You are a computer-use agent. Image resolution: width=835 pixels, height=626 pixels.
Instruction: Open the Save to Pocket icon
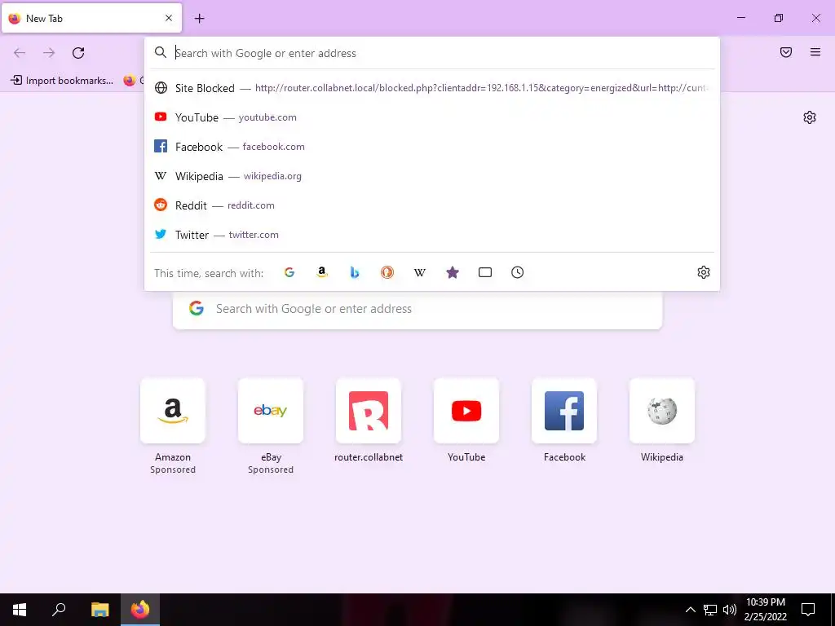[786, 52]
